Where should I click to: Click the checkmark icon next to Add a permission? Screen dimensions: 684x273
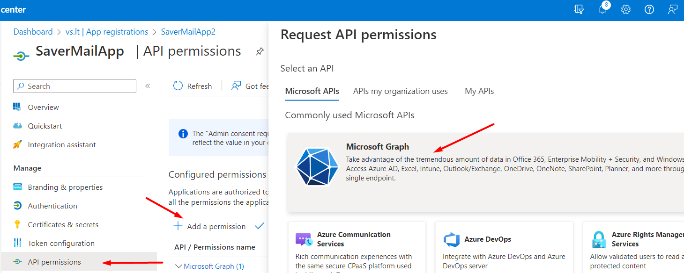point(260,226)
